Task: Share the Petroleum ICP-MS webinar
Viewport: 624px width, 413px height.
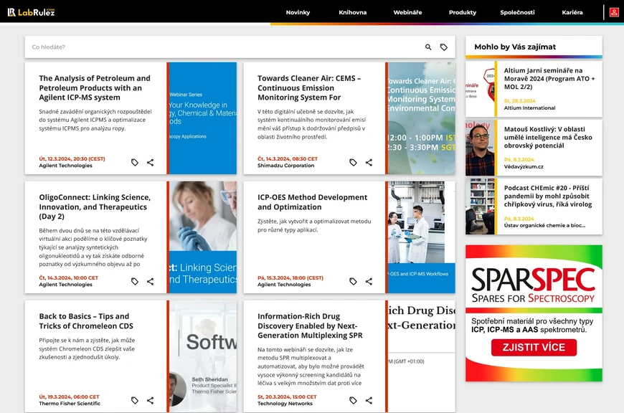Action: [x=151, y=162]
